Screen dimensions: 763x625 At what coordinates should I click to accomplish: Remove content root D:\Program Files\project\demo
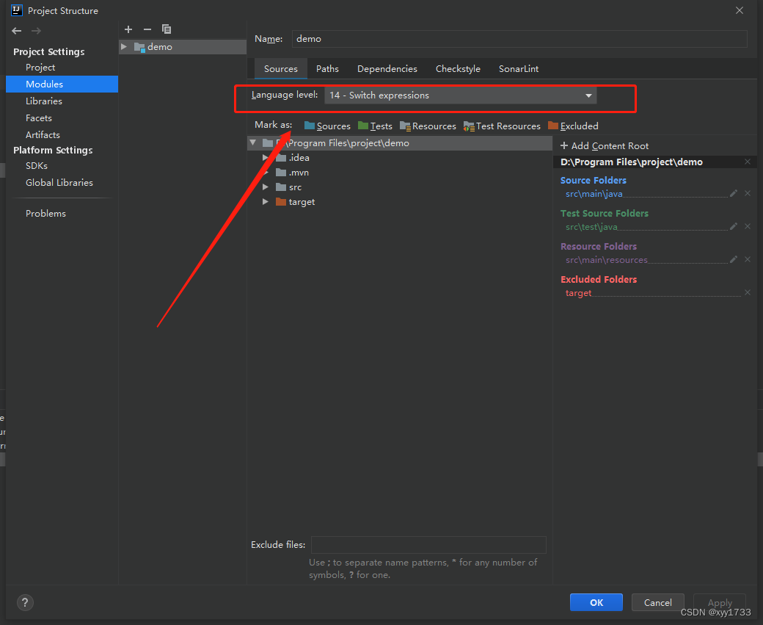pyautogui.click(x=748, y=162)
